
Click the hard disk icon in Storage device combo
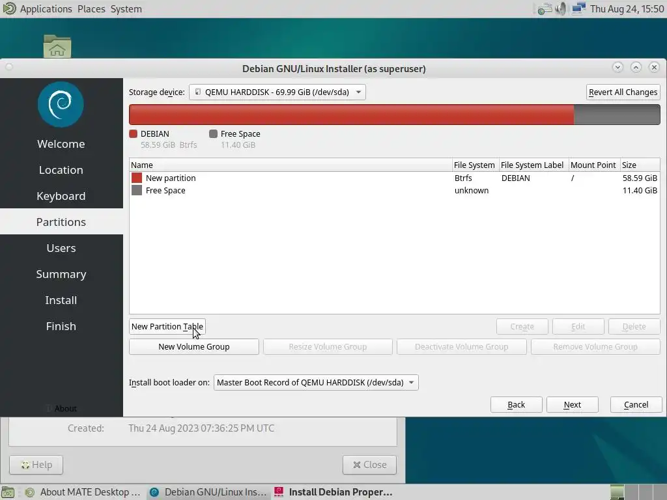(x=198, y=92)
